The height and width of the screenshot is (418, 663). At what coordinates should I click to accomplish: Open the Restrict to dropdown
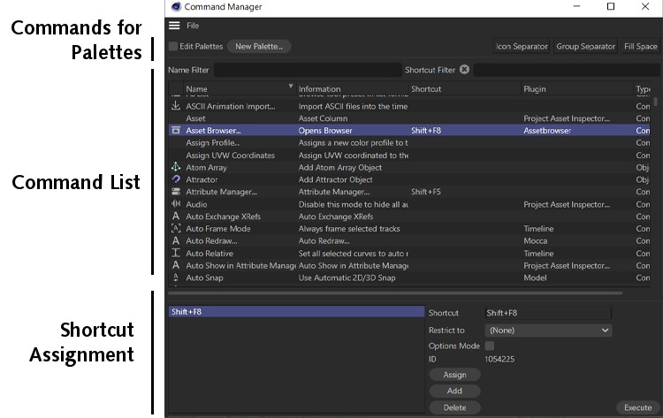point(548,331)
